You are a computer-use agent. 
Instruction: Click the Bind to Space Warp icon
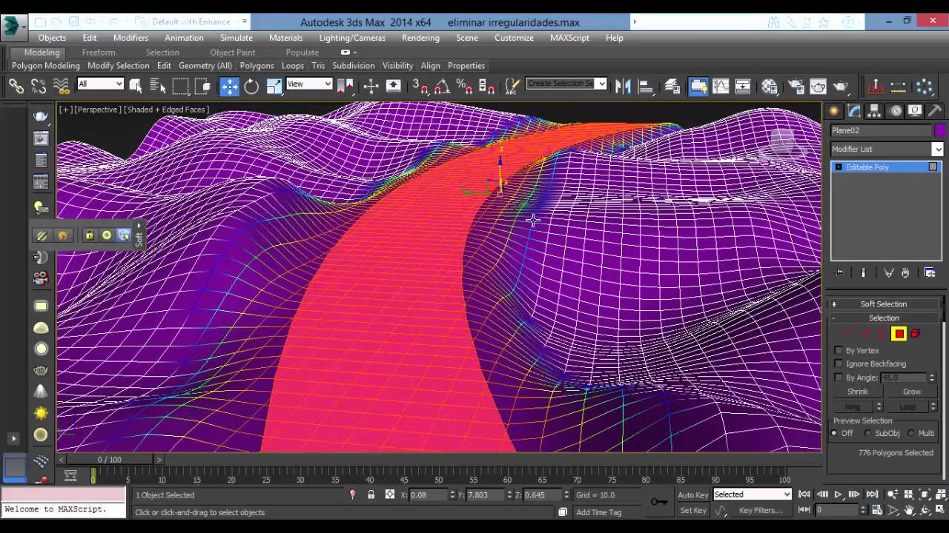62,87
